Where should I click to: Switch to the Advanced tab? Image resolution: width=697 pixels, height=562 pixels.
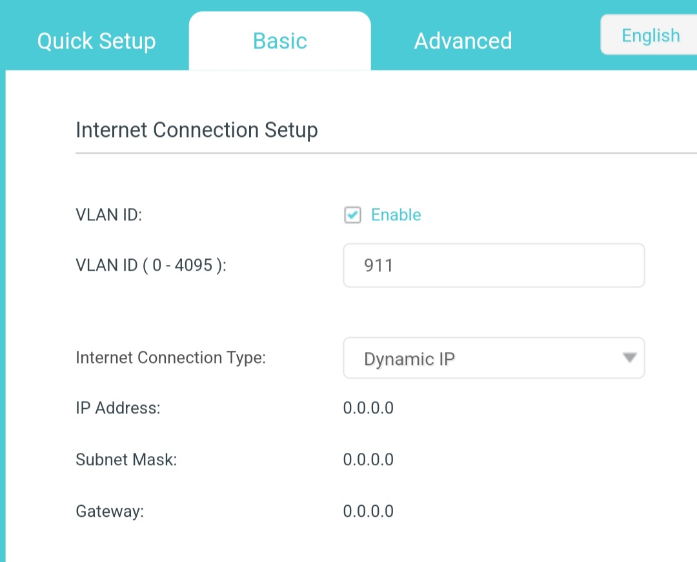pos(463,41)
